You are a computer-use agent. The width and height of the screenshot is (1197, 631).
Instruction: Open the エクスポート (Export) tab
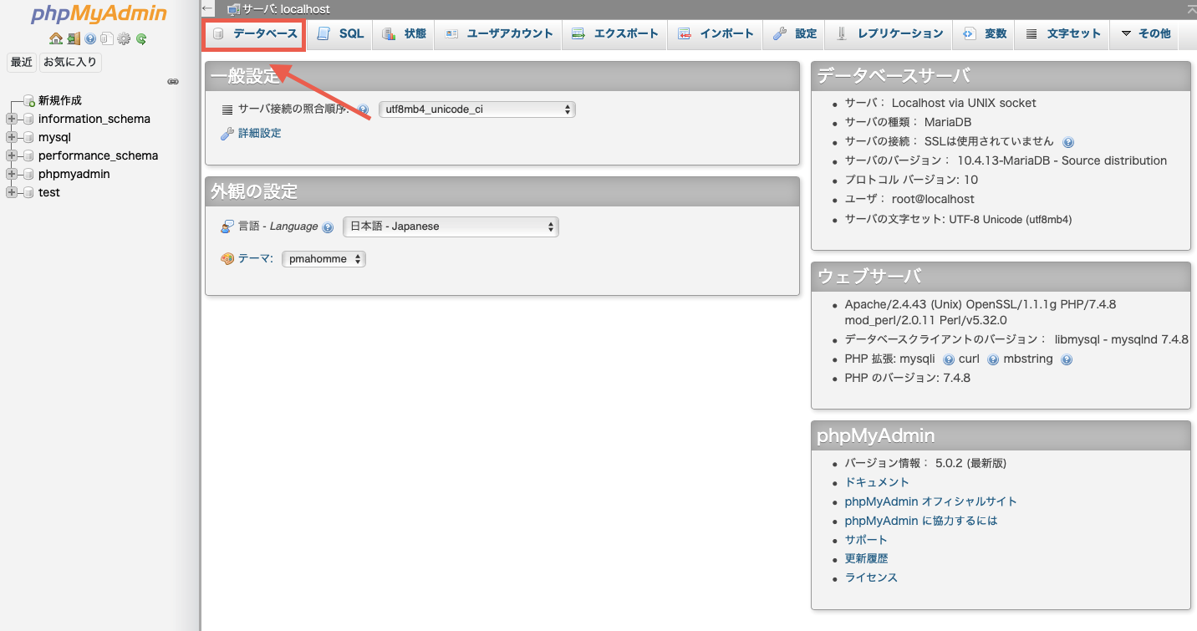(x=615, y=33)
